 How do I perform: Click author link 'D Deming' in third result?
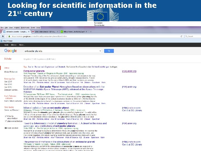27,110
